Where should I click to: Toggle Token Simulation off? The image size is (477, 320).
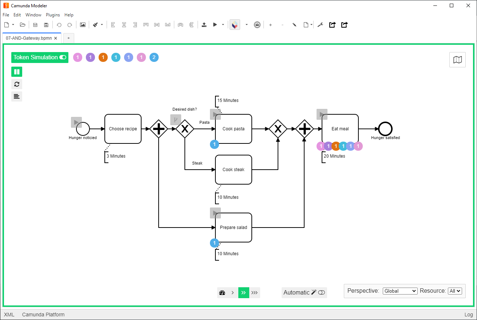63,57
